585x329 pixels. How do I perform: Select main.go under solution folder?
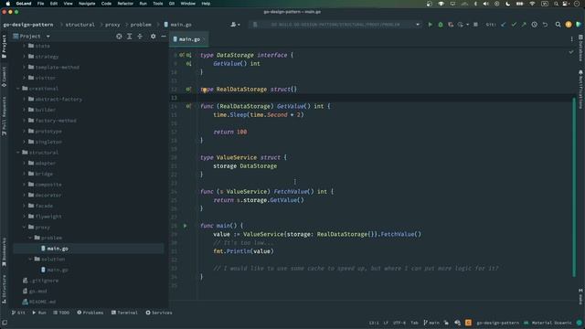click(55, 270)
